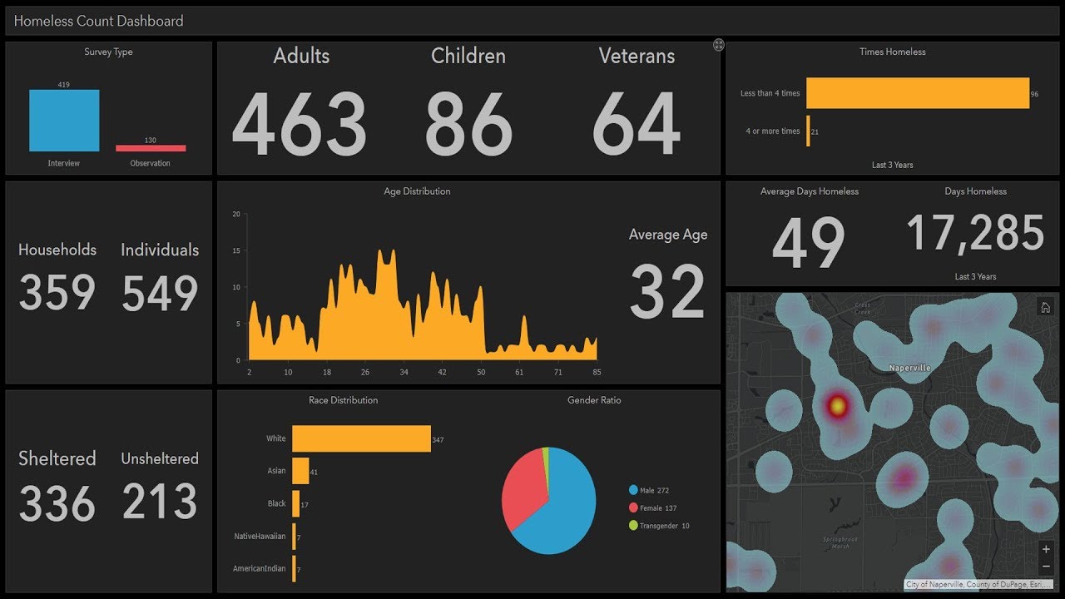Click the Age Distribution chart title
The image size is (1065, 599).
click(417, 191)
